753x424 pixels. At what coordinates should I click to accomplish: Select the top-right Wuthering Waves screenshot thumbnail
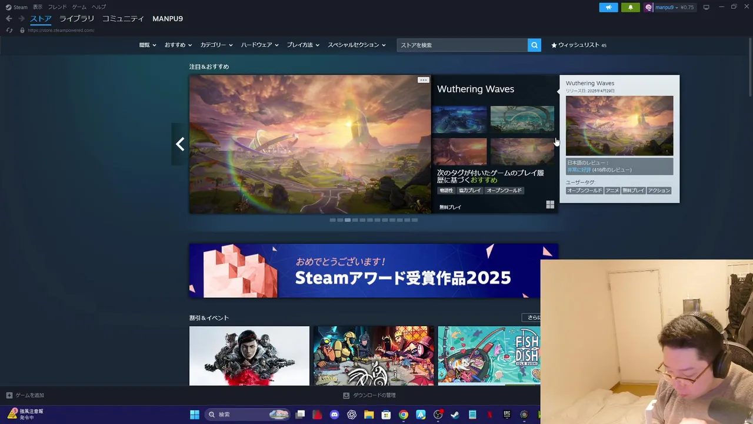(522, 120)
